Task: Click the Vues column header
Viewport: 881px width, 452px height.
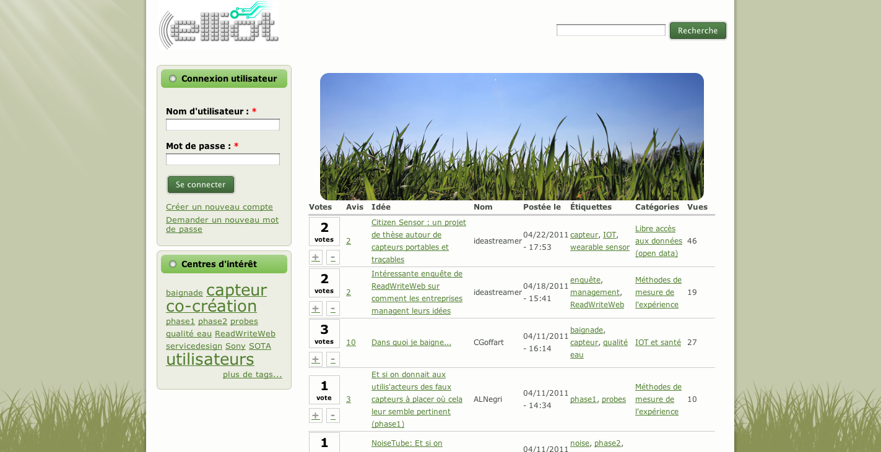Action: point(697,207)
